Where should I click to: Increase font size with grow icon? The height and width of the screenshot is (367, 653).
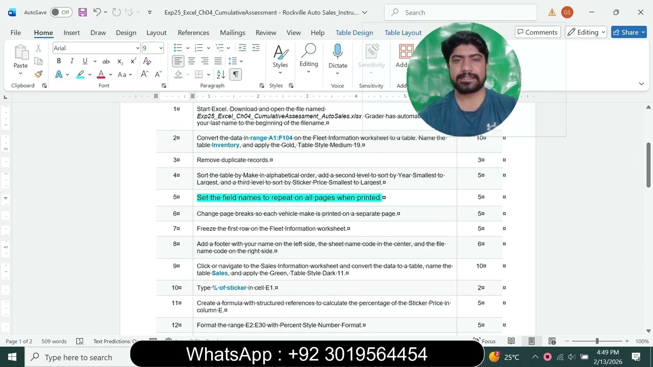(x=144, y=74)
